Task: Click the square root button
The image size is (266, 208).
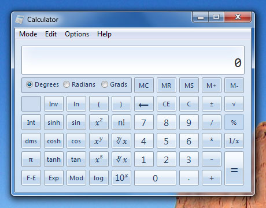Action: (x=234, y=104)
